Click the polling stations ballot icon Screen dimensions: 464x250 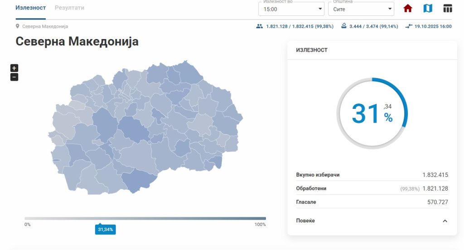point(344,26)
